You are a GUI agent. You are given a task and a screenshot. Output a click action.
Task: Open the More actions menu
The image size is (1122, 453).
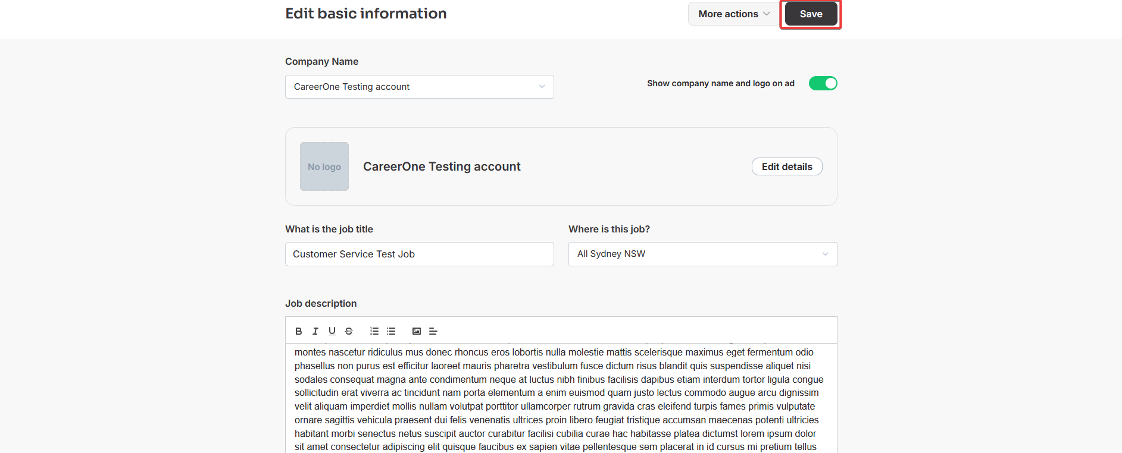point(734,14)
